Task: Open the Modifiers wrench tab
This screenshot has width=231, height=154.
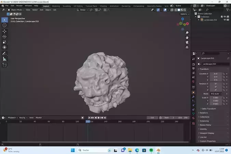Action: 193,97
